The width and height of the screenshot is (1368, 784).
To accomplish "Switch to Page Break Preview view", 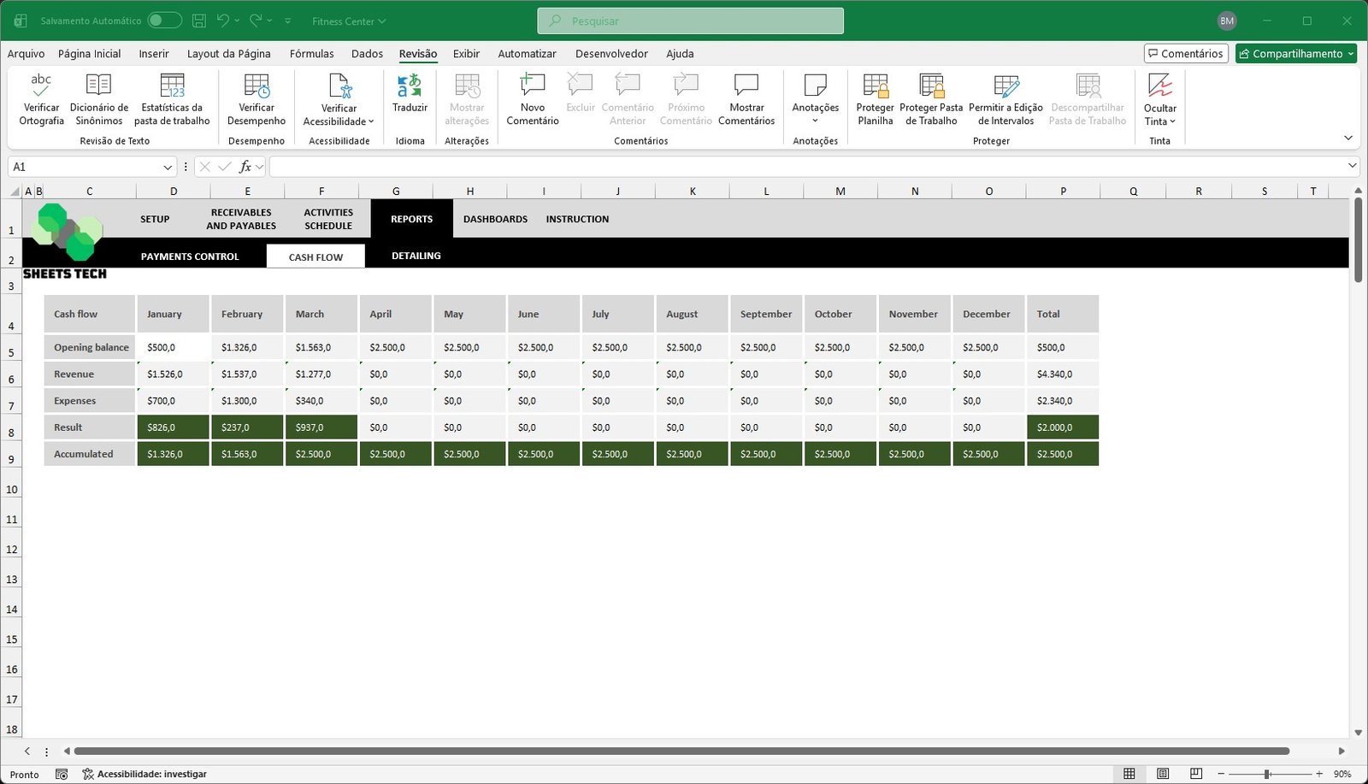I will pos(1196,774).
